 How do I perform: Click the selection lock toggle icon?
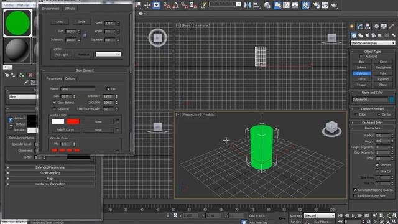[168, 216]
